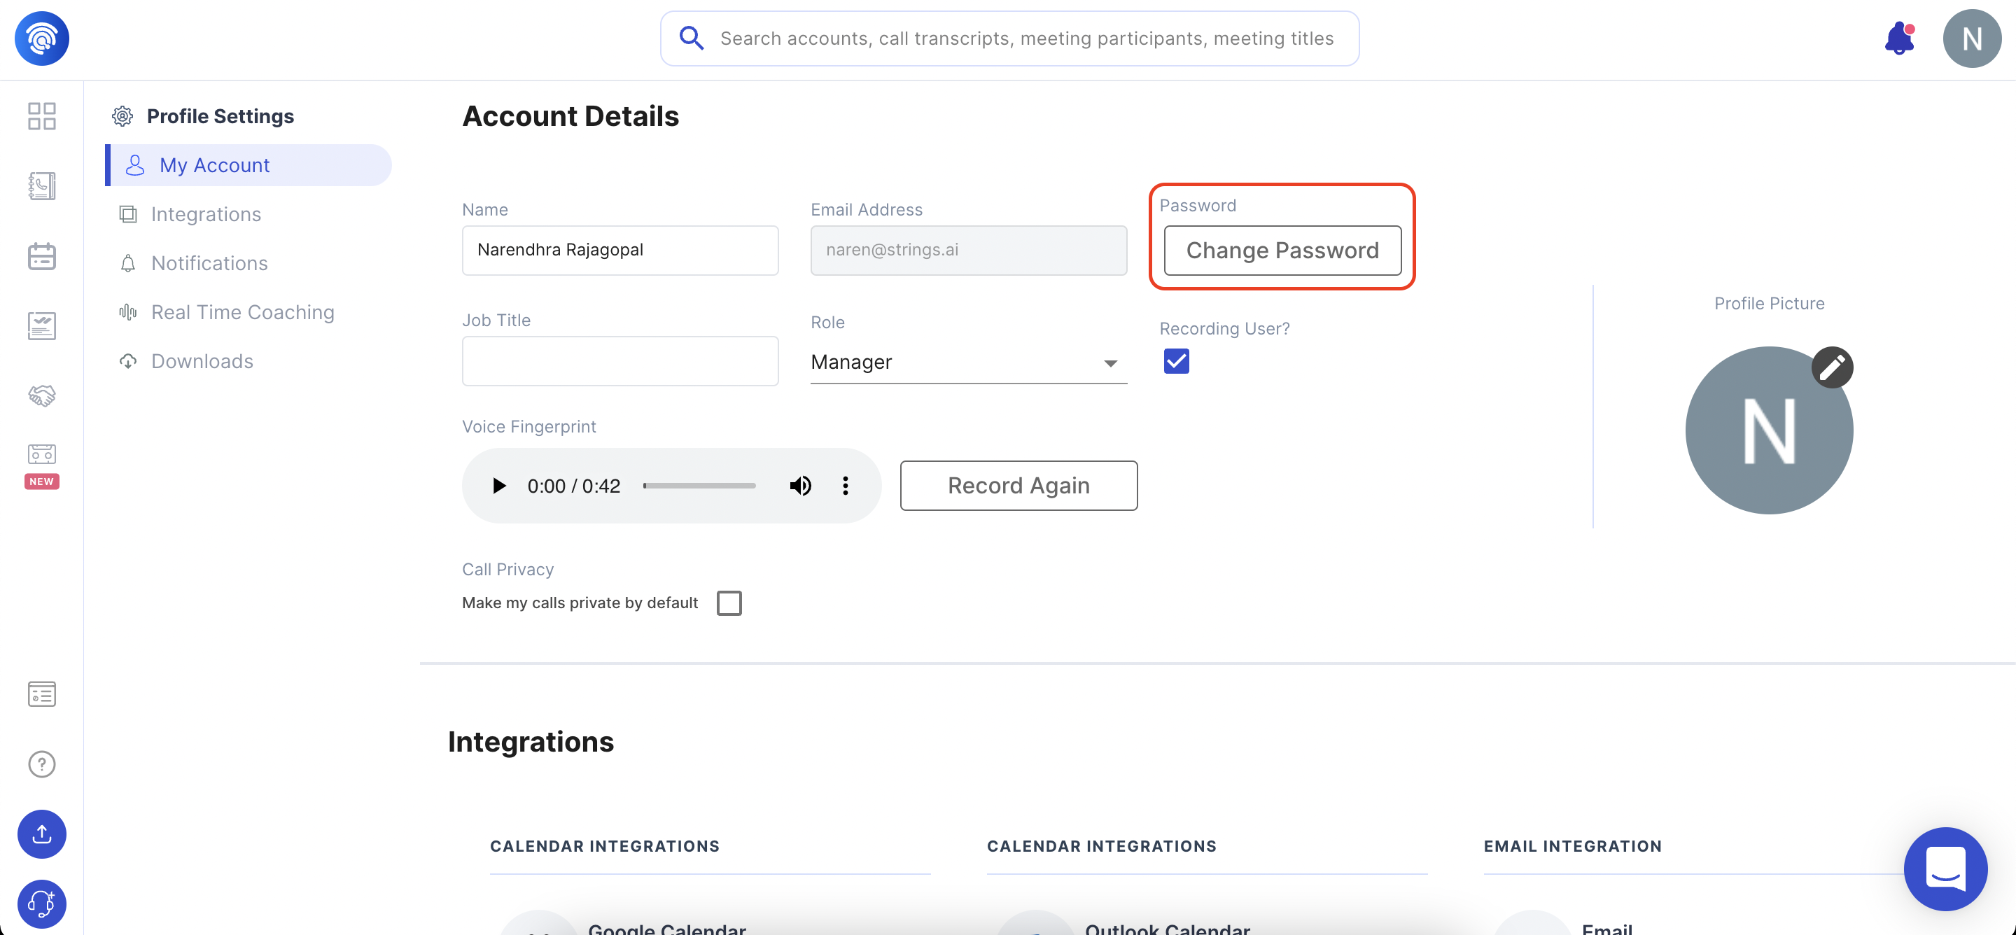Edit profile picture with pencil icon
The image size is (2016, 935).
click(x=1832, y=367)
